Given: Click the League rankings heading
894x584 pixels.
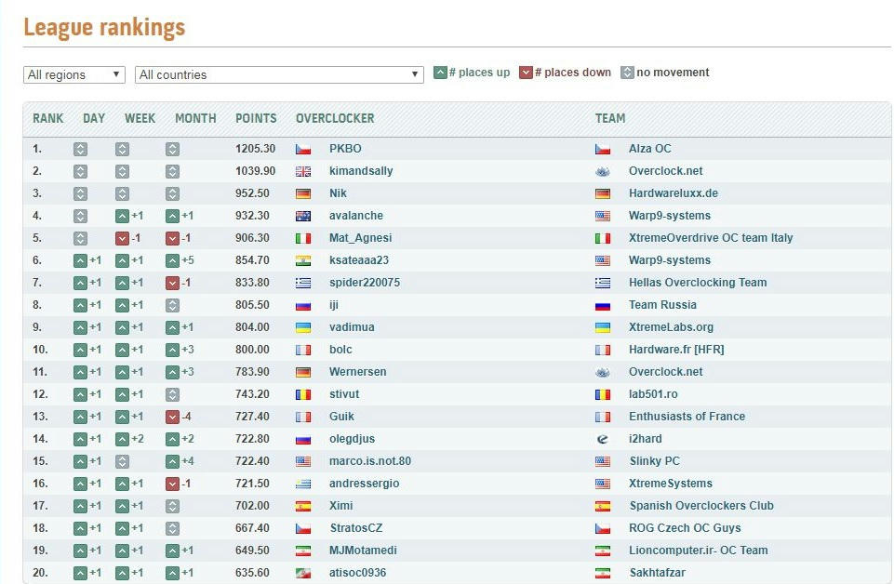Looking at the screenshot, I should point(104,27).
